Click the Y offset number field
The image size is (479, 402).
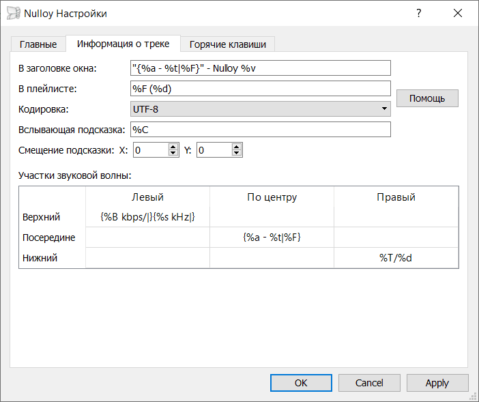tap(214, 150)
